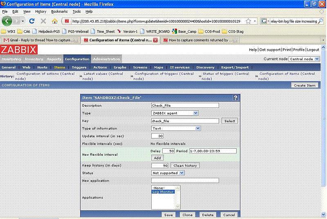327x219 pixels.
Task: Go to the Hosts configuration submenu
Action: pyautogui.click(x=42, y=67)
